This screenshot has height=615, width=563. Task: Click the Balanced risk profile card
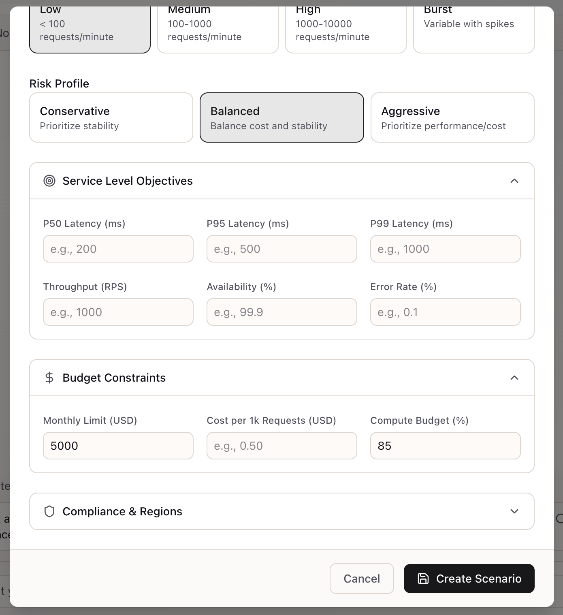(x=281, y=117)
